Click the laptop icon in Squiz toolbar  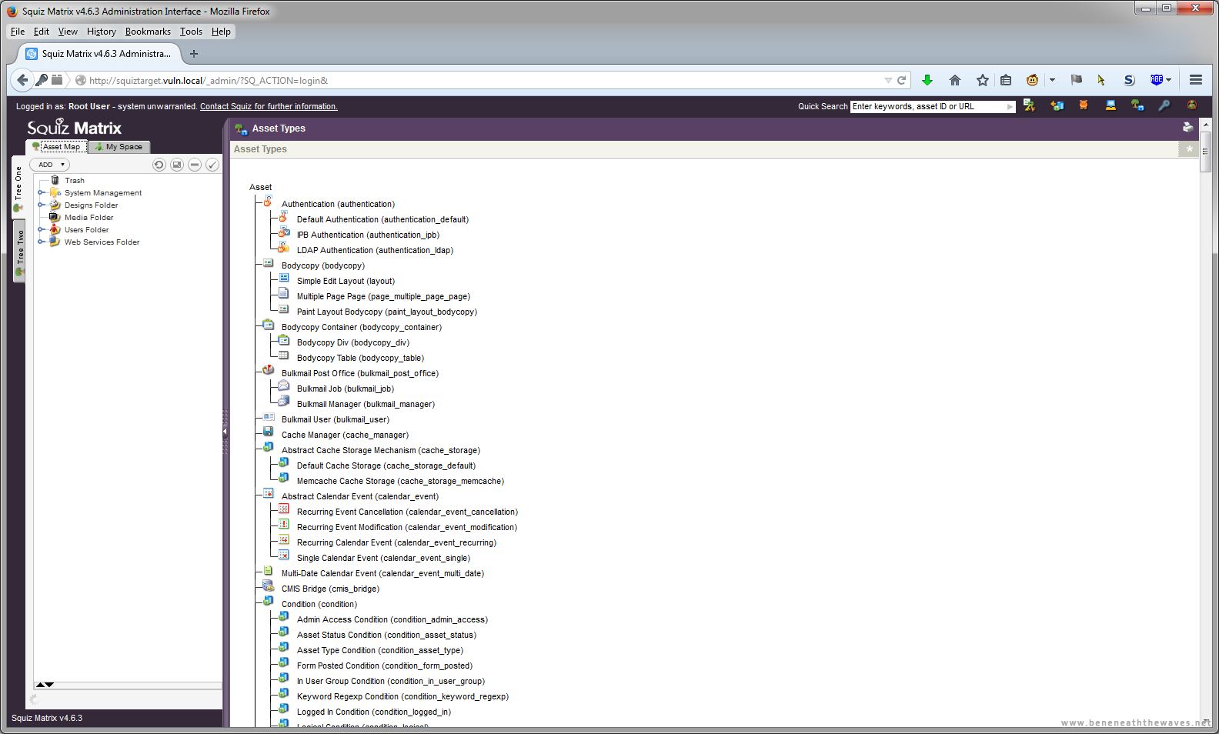click(x=1110, y=105)
